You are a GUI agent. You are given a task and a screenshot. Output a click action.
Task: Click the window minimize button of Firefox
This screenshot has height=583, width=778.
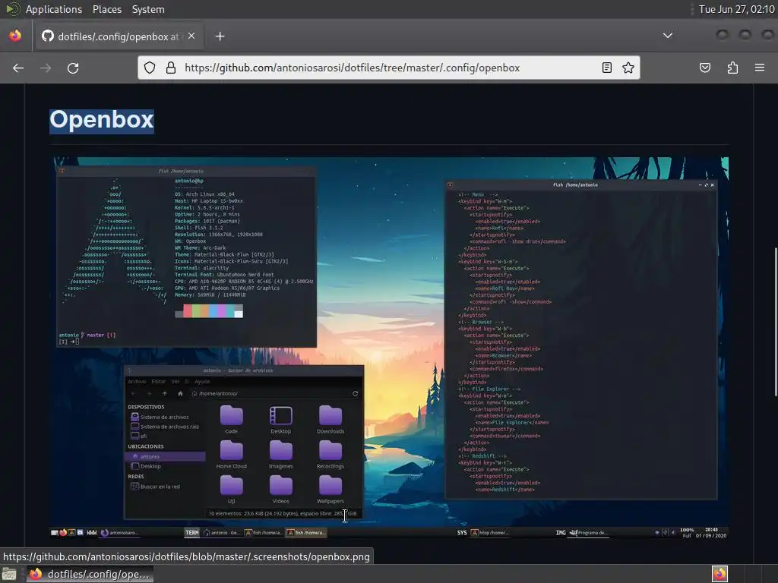(x=723, y=35)
